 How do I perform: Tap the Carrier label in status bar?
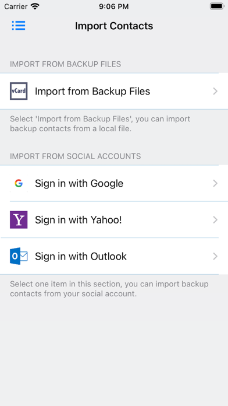pyautogui.click(x=16, y=6)
